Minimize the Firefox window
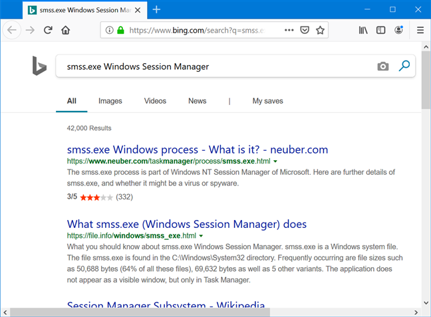Image resolution: width=431 pixels, height=317 pixels. pyautogui.click(x=367, y=9)
